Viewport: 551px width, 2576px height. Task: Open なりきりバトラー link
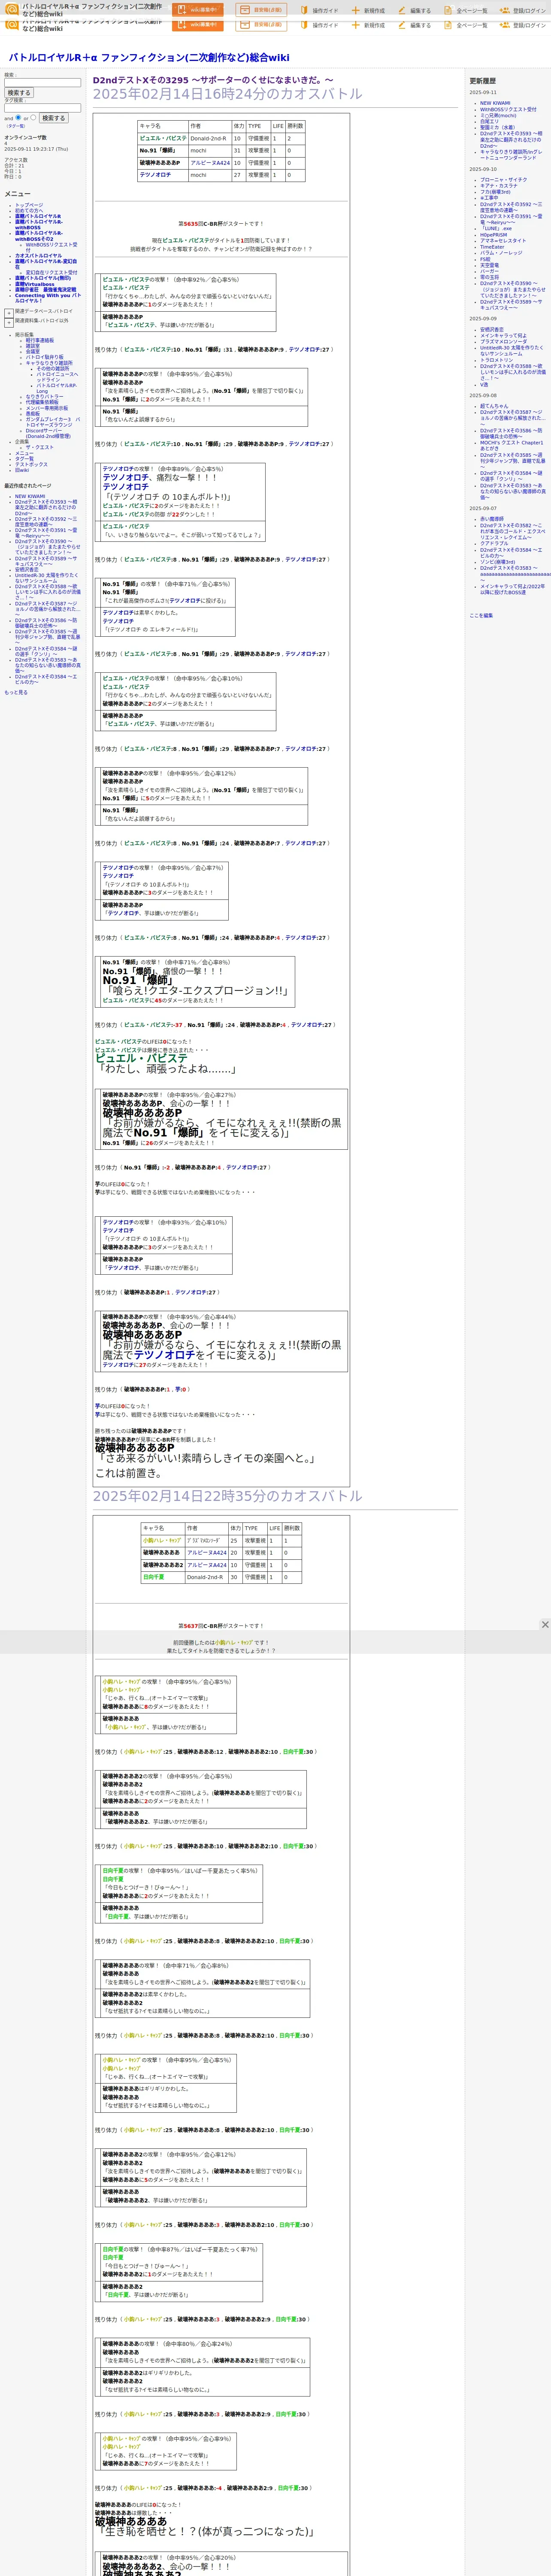pyautogui.click(x=44, y=397)
